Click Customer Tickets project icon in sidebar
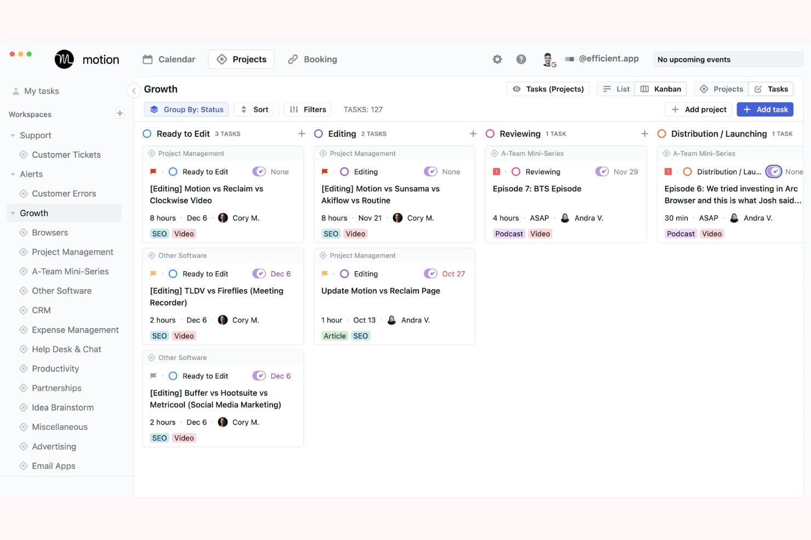The height and width of the screenshot is (540, 811). 24,155
